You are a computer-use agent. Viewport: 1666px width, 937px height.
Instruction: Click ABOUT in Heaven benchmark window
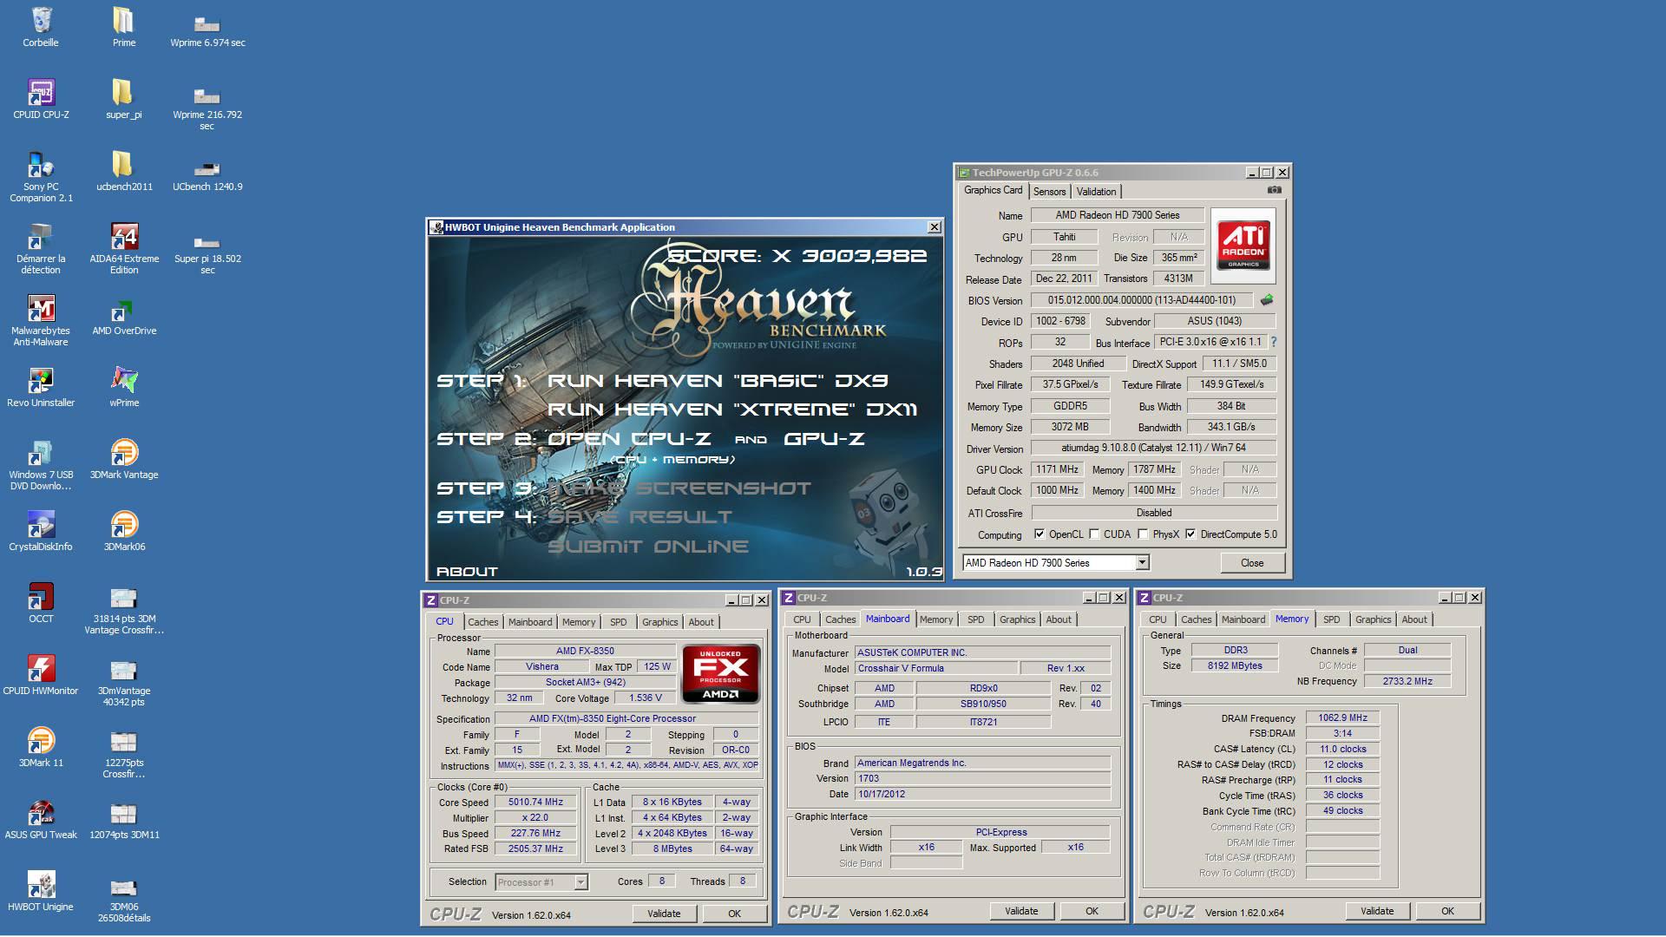[467, 572]
